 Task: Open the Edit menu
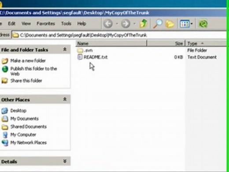point(11,23)
